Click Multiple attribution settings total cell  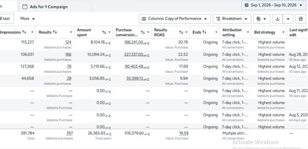pos(235,133)
